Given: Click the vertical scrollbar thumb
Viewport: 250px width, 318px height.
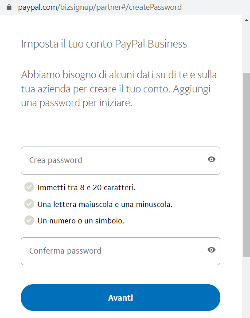Looking at the screenshot, I should pyautogui.click(x=246, y=165).
